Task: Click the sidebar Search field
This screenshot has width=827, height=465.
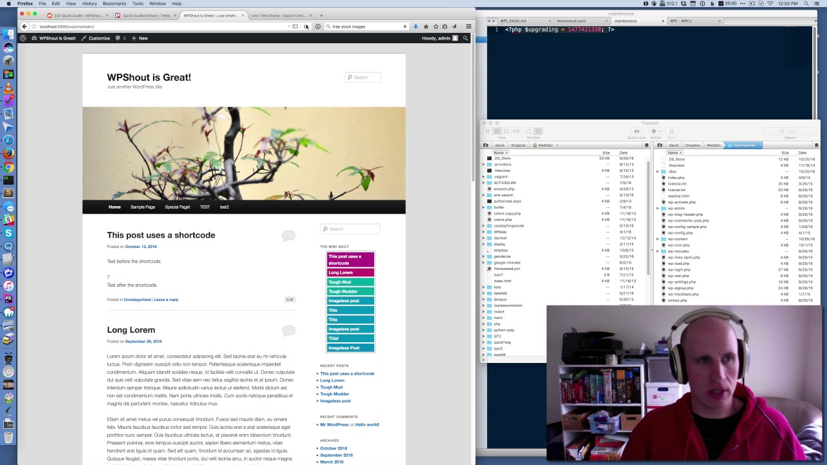Action: point(350,229)
